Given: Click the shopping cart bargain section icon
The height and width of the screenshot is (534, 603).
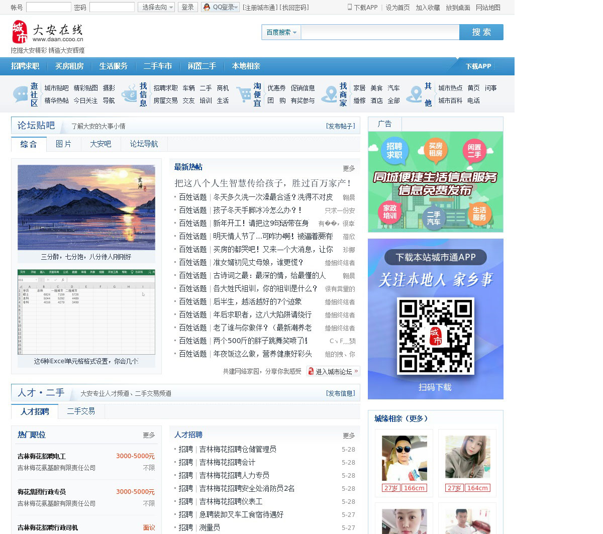Looking at the screenshot, I should [x=244, y=94].
